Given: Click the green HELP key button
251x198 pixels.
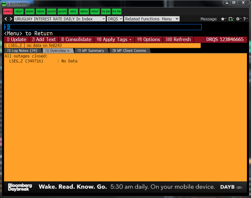Looking at the screenshot, I should pos(19,12).
